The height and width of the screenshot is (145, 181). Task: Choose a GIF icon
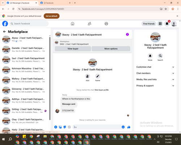tap(69, 127)
